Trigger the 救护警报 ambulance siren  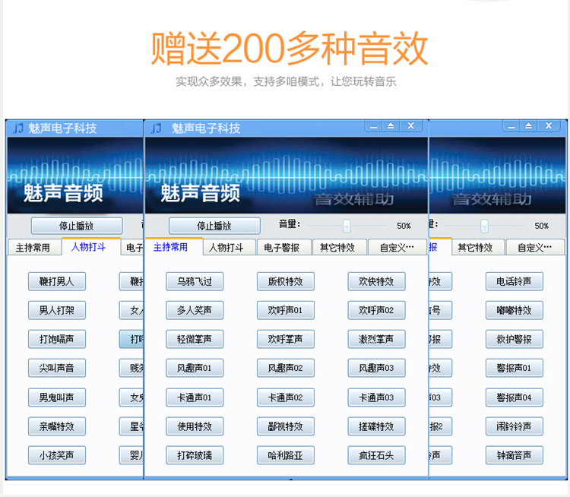pos(514,339)
